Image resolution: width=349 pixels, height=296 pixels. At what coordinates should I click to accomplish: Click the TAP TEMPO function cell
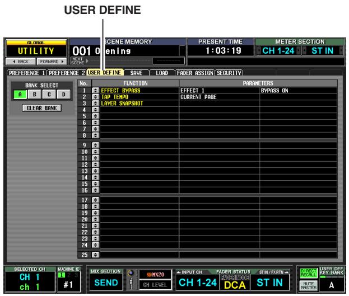point(139,97)
